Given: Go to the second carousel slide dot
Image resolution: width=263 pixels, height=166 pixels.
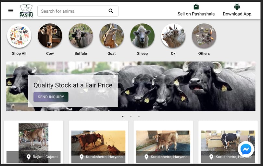Looking at the screenshot, I should [x=131, y=117].
